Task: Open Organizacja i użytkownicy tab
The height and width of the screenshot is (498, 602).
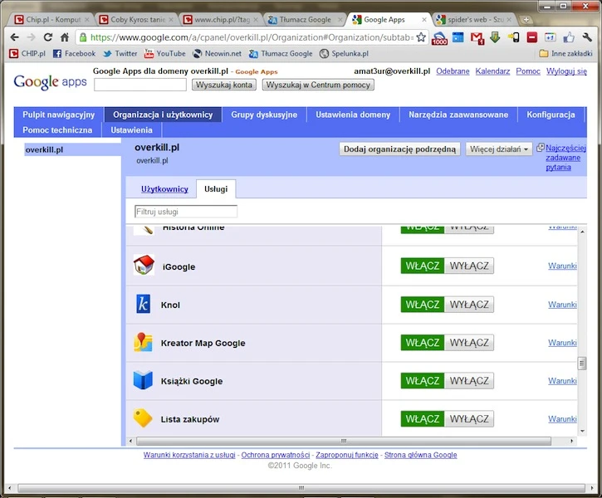Action: (x=163, y=115)
